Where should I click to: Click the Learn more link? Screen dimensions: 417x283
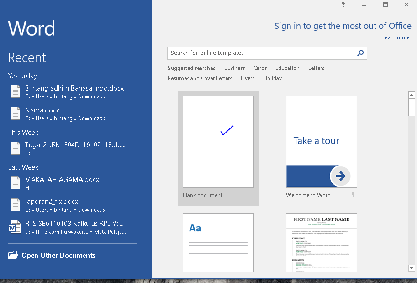[x=396, y=37]
